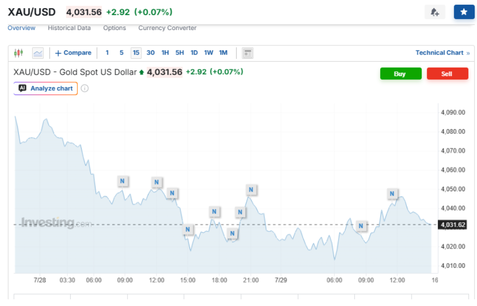Open the Options tab
The width and height of the screenshot is (477, 306).
115,28
